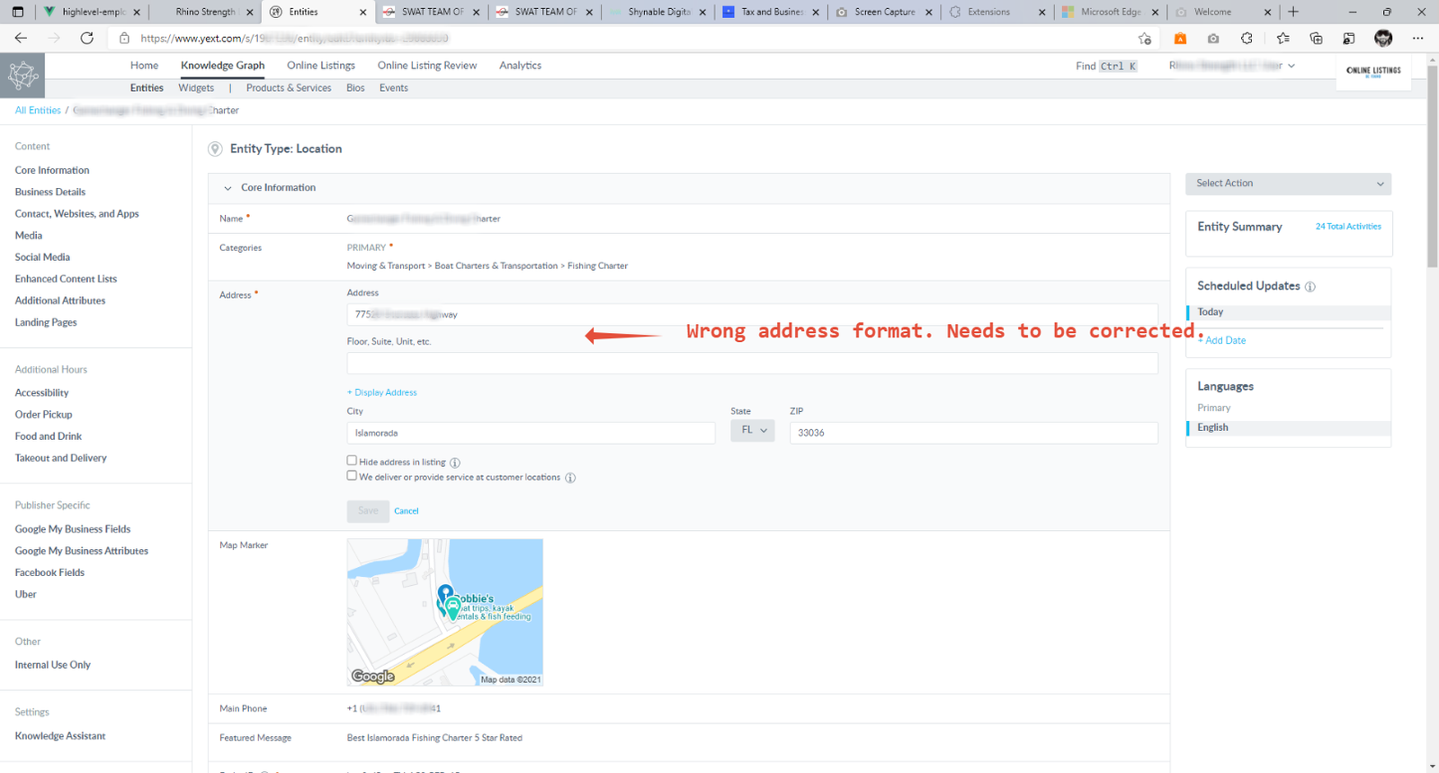Open the State FL dropdown

753,431
